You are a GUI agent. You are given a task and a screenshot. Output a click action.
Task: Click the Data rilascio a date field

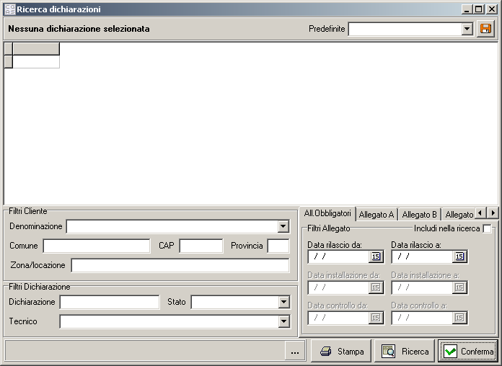click(x=422, y=256)
